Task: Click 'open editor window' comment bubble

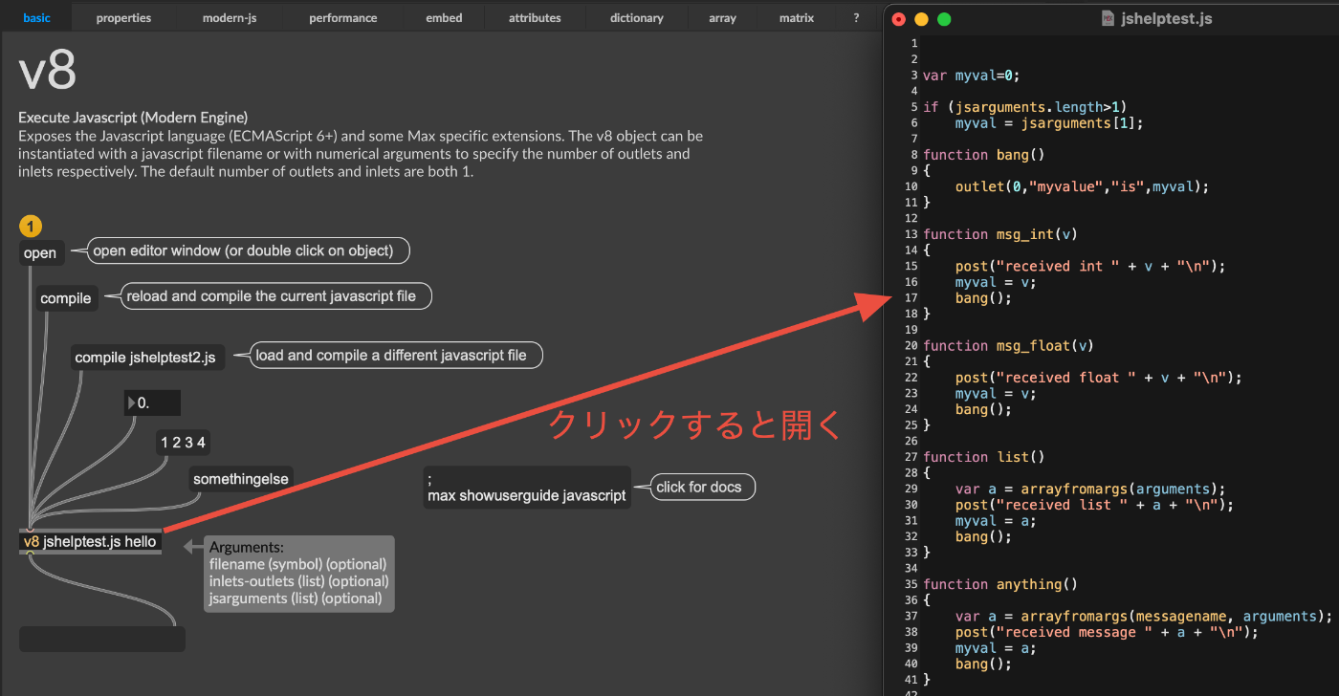Action: tap(247, 250)
